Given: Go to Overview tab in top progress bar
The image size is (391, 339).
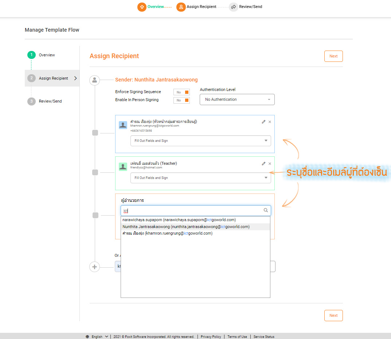Looking at the screenshot, I should click(156, 7).
